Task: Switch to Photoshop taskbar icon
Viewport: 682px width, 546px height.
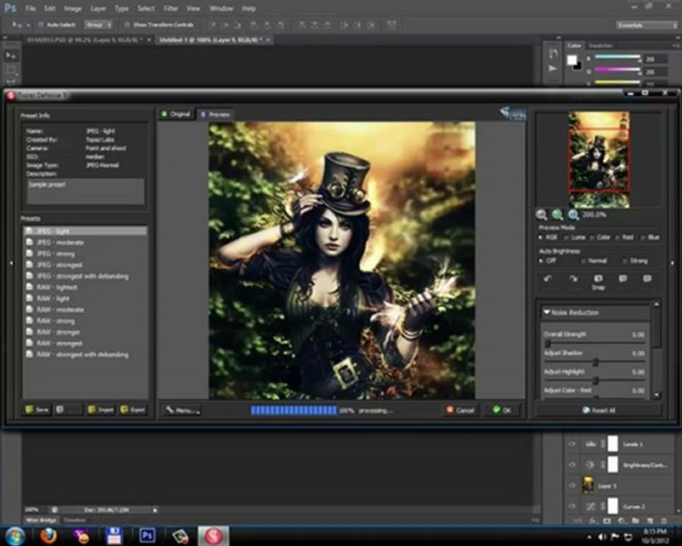Action: pos(147,536)
